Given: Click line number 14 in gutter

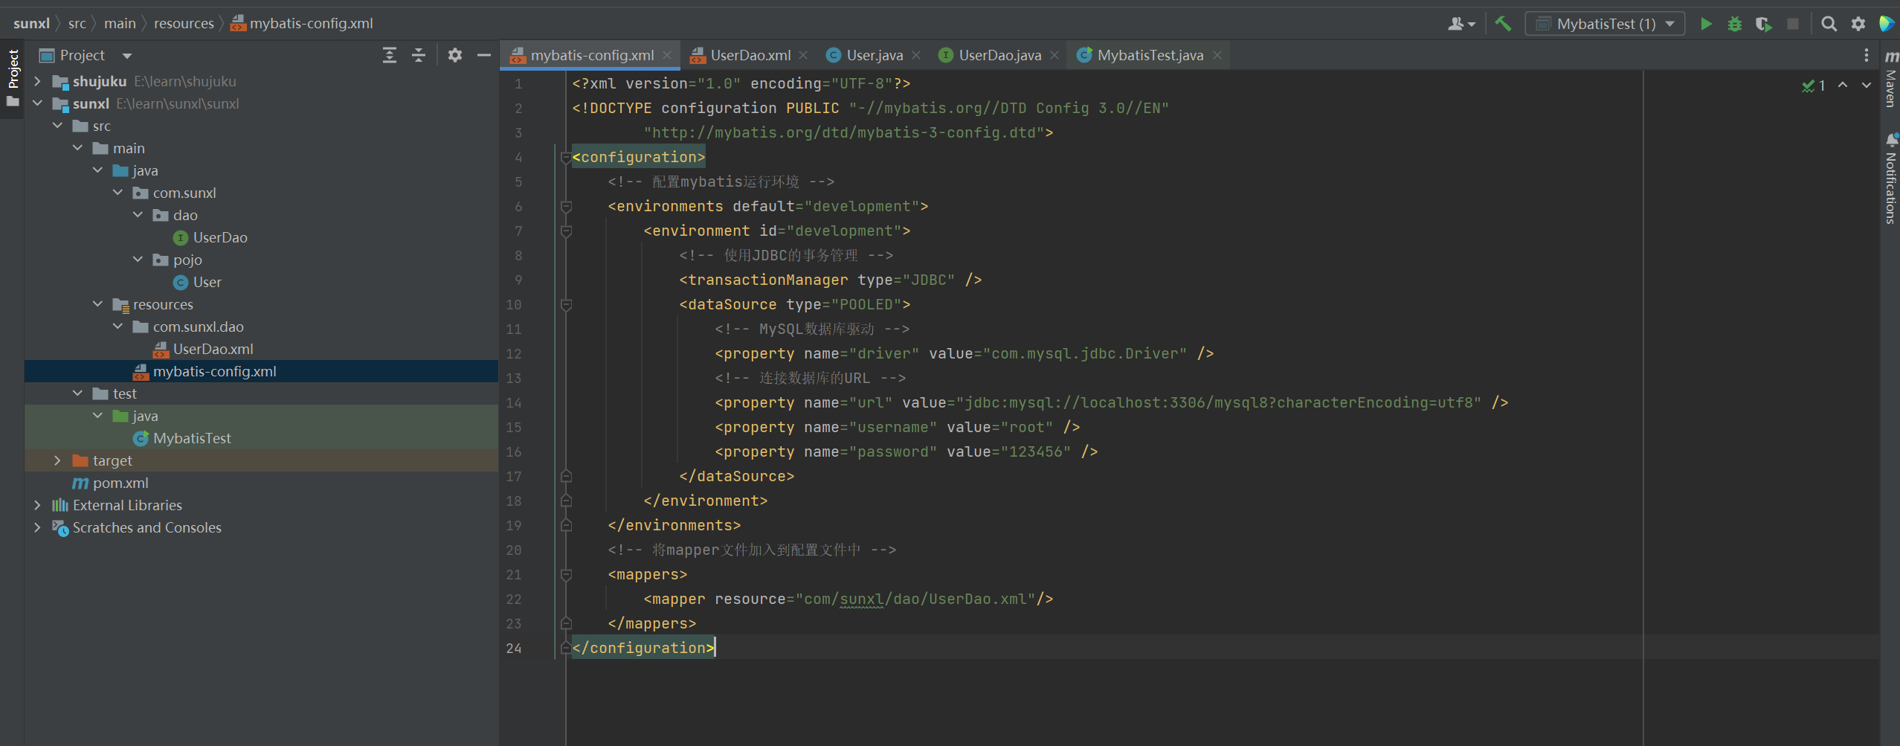Looking at the screenshot, I should pyautogui.click(x=514, y=402).
